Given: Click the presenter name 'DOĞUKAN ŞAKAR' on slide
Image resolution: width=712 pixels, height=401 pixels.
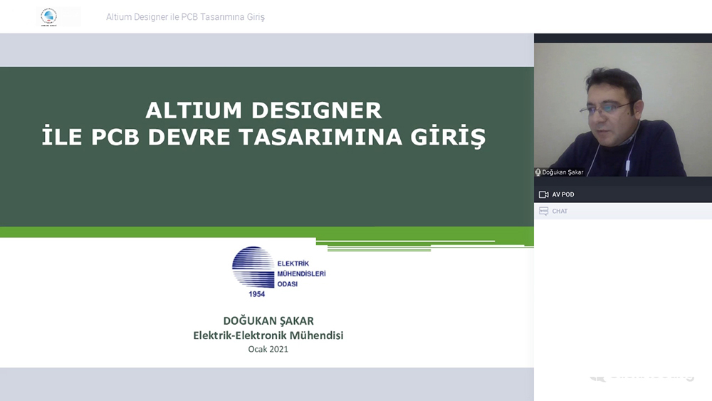Looking at the screenshot, I should pos(268,321).
